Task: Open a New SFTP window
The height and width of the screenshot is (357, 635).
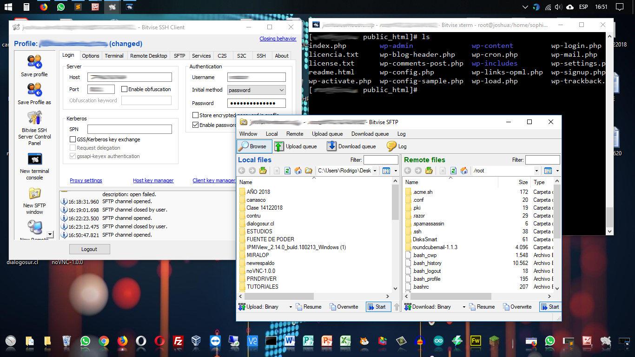Action: (x=34, y=193)
